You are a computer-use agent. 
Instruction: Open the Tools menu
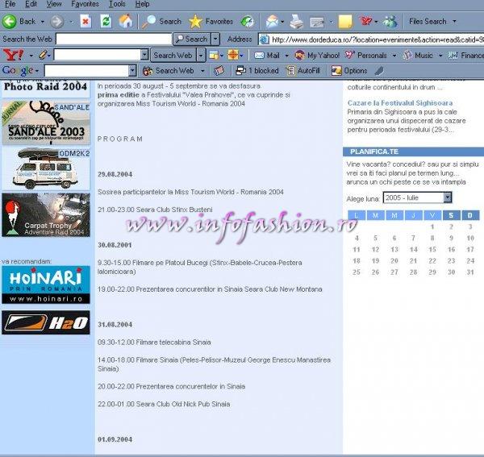tap(117, 4)
